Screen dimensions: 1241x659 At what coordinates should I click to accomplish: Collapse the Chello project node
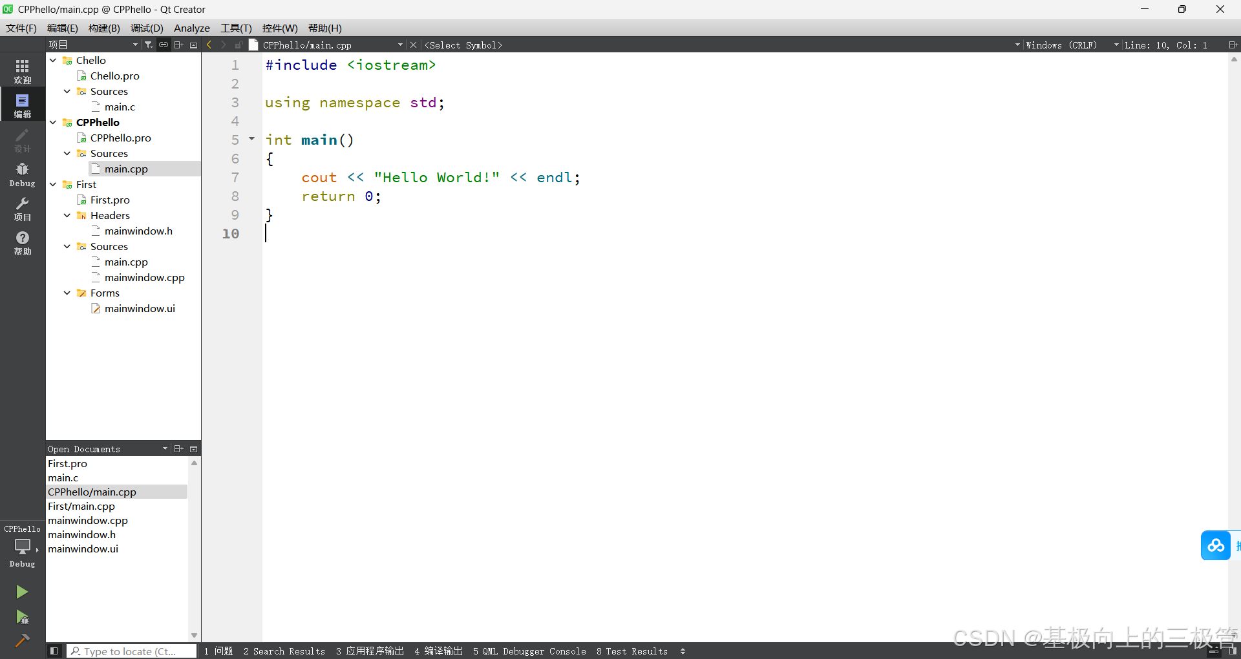53,60
